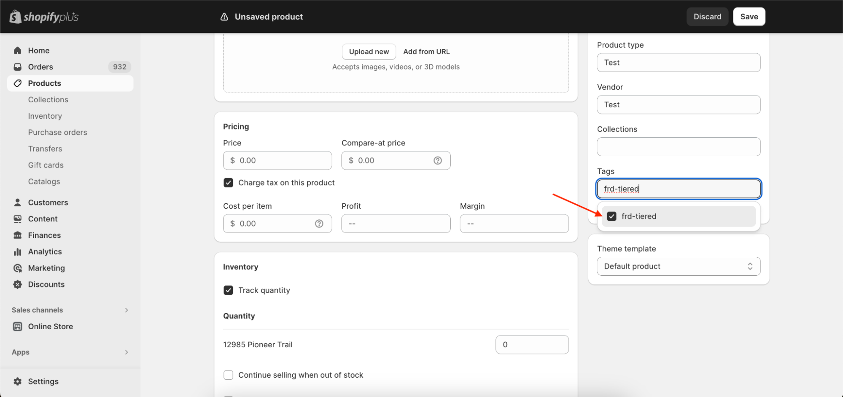Toggle the Track quantity checkbox
Image resolution: width=843 pixels, height=397 pixels.
(228, 290)
